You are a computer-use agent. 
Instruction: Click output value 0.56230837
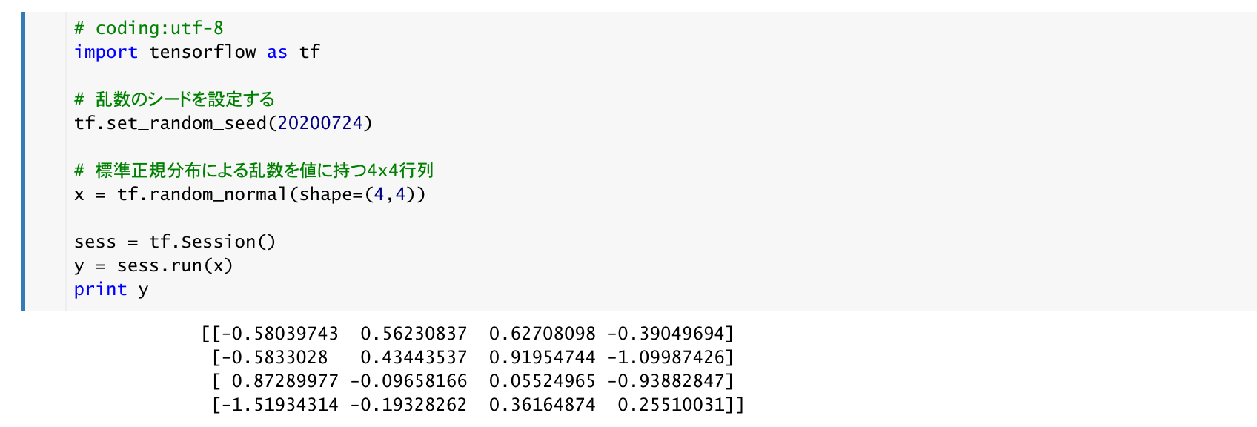coord(414,334)
